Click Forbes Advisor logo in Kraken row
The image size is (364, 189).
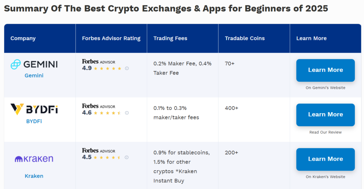pyautogui.click(x=98, y=151)
